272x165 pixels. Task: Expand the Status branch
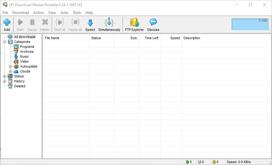pos(5,76)
